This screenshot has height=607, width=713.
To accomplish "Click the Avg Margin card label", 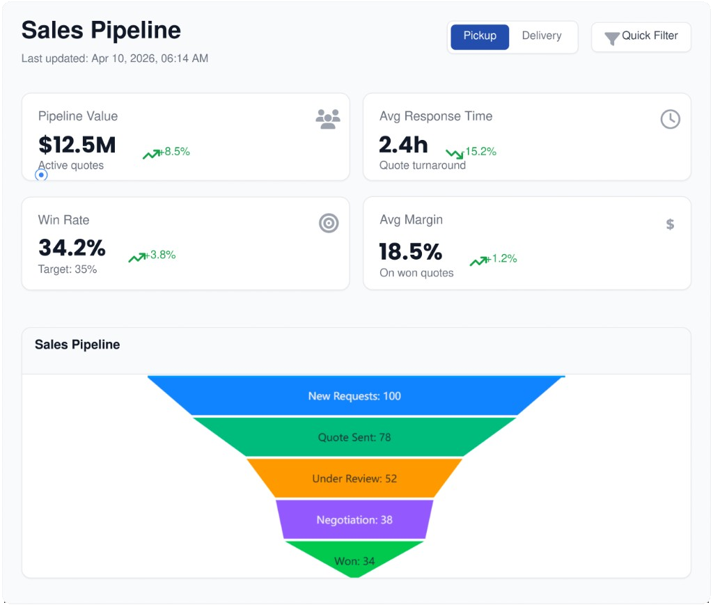I will tap(411, 220).
